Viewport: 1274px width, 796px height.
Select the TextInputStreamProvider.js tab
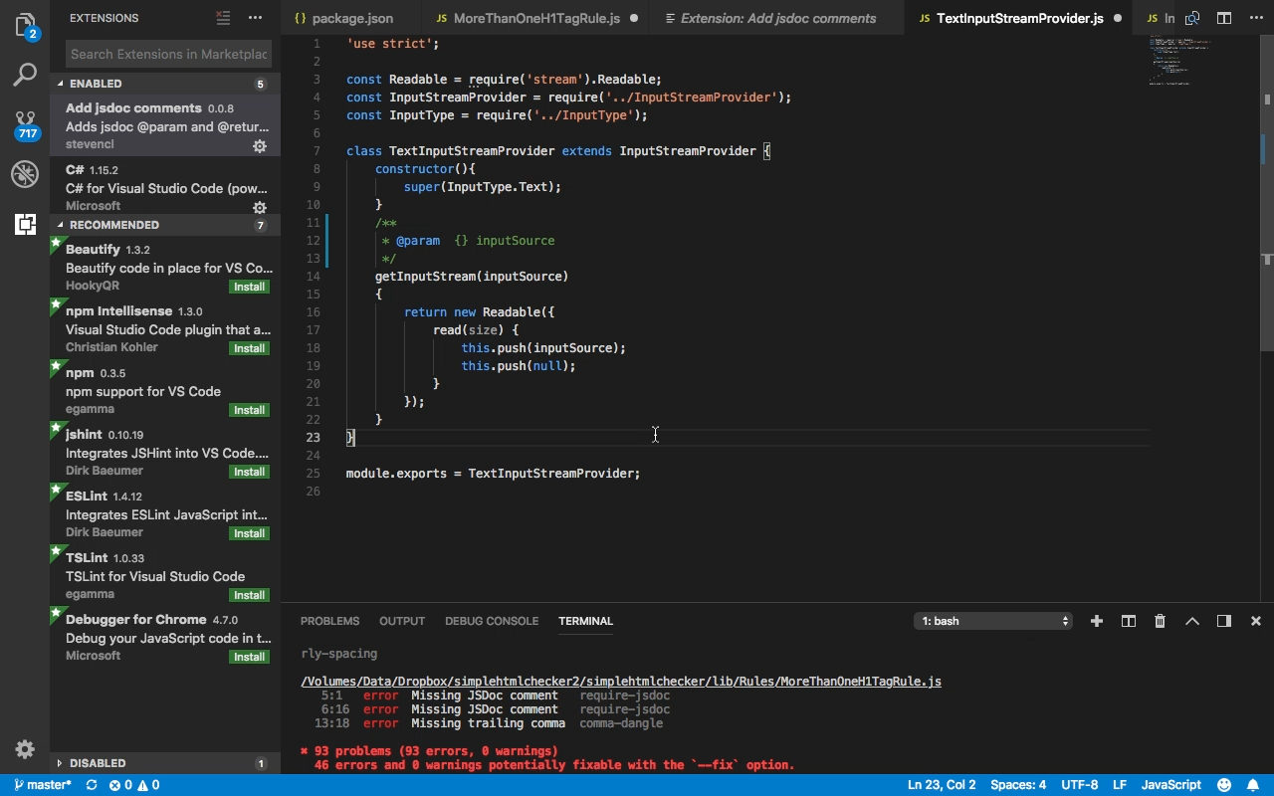tap(1019, 18)
